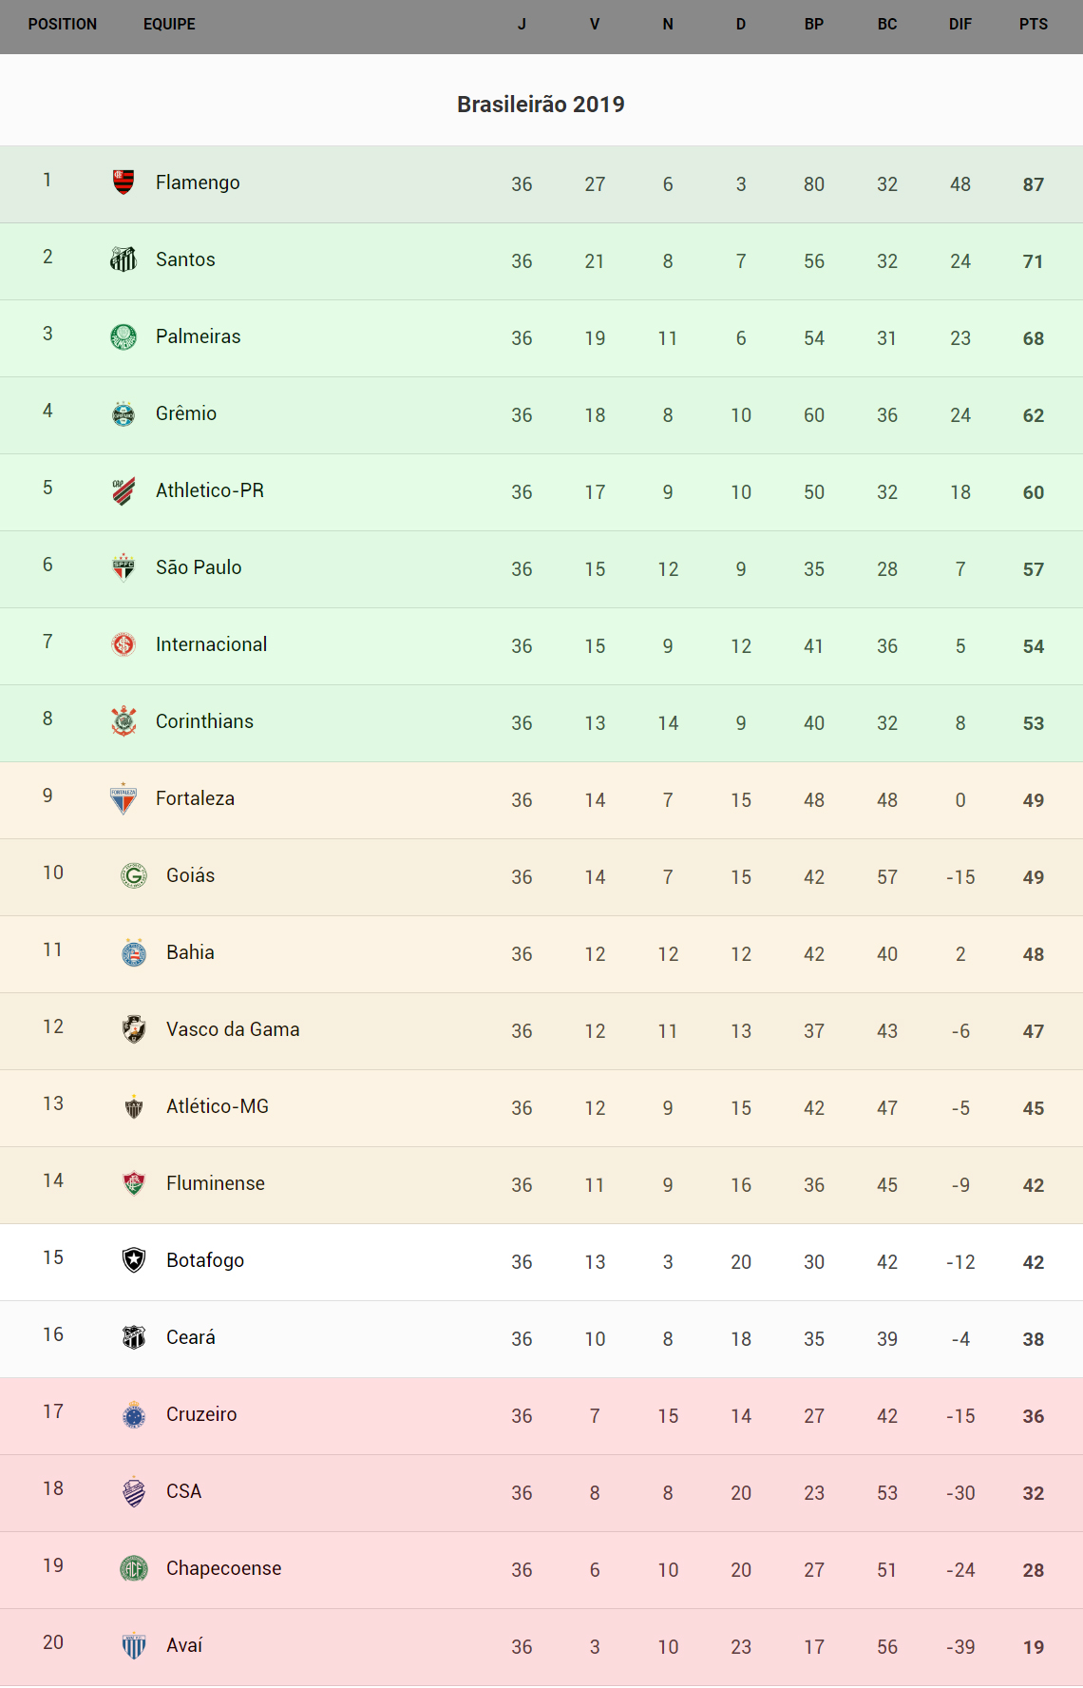Click the Botafogo star shield logo
Viewport: 1083px width, 1688px height.
[134, 1260]
